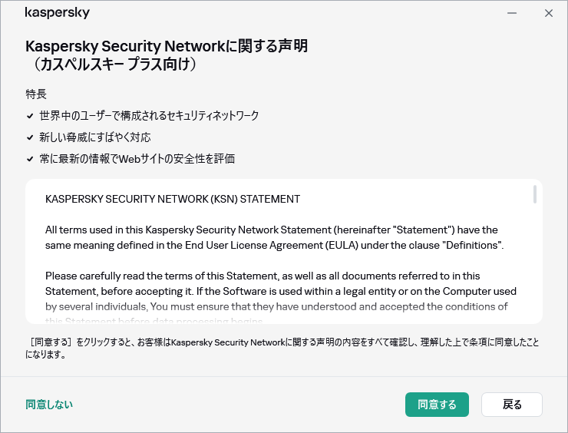Click the checkmark icon beside Webサイトの安全性 feature
568x433 pixels.
(30, 159)
